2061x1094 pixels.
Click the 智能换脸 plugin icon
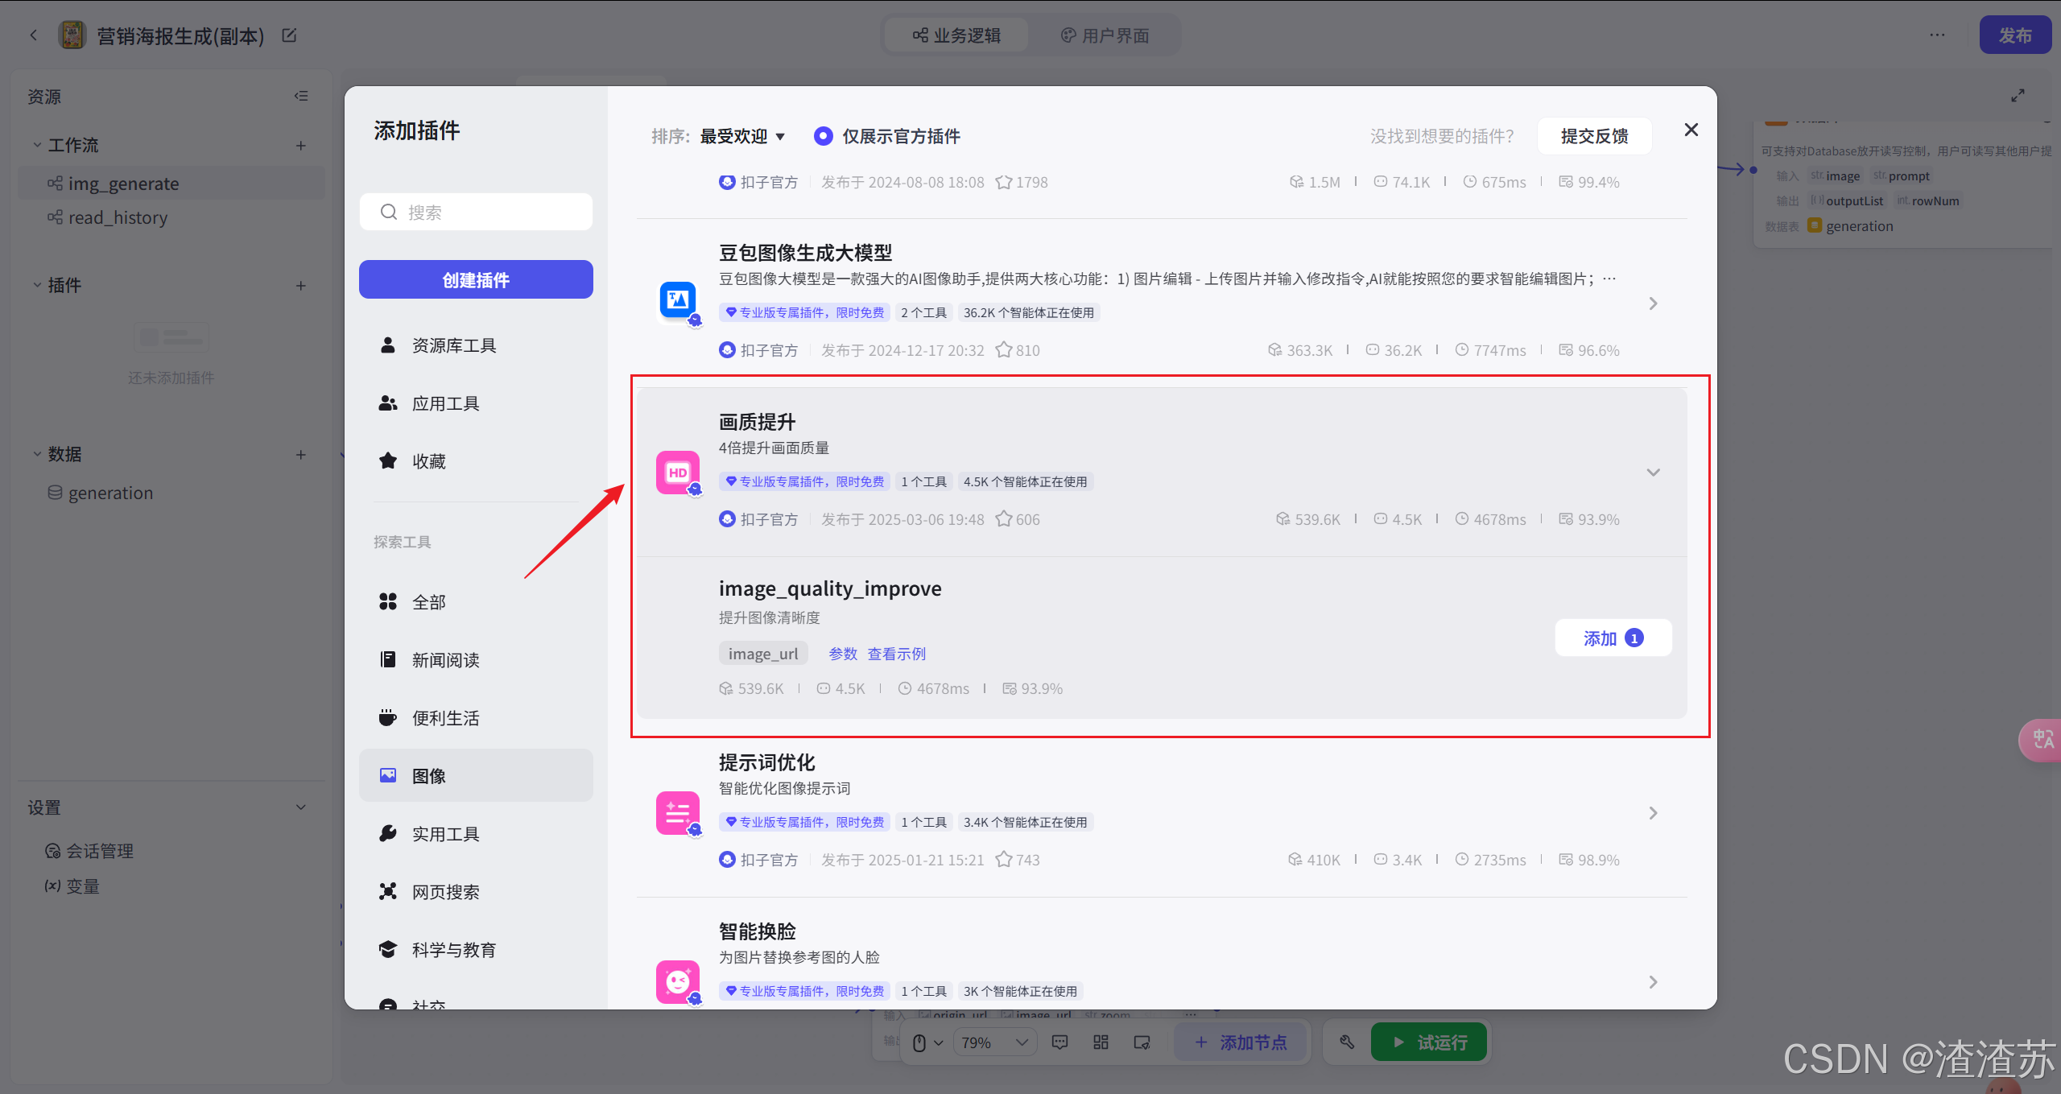678,981
